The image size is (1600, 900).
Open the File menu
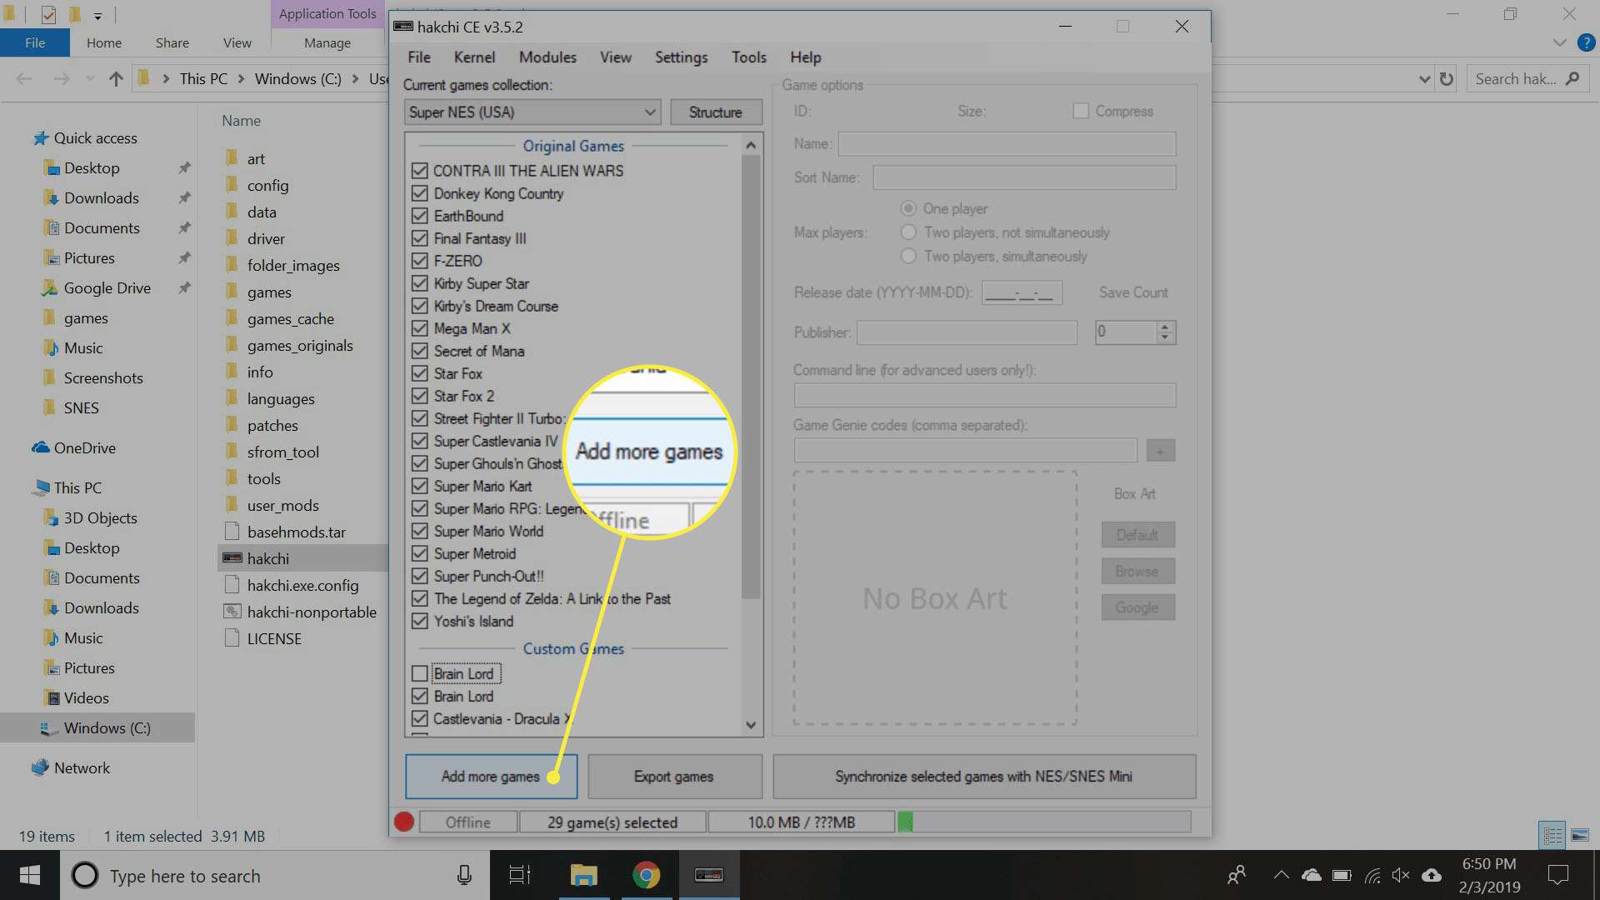click(x=420, y=57)
